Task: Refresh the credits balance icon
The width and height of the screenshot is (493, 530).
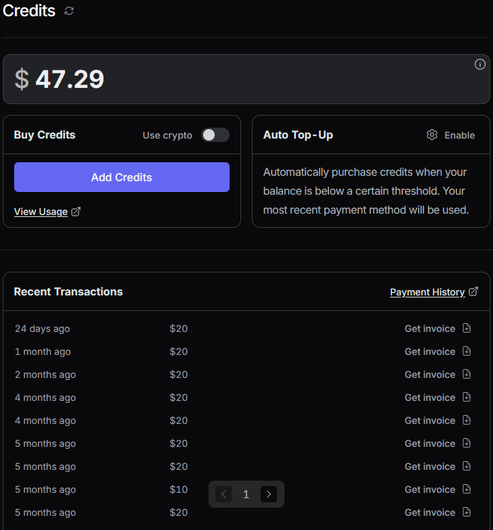Action: point(69,11)
